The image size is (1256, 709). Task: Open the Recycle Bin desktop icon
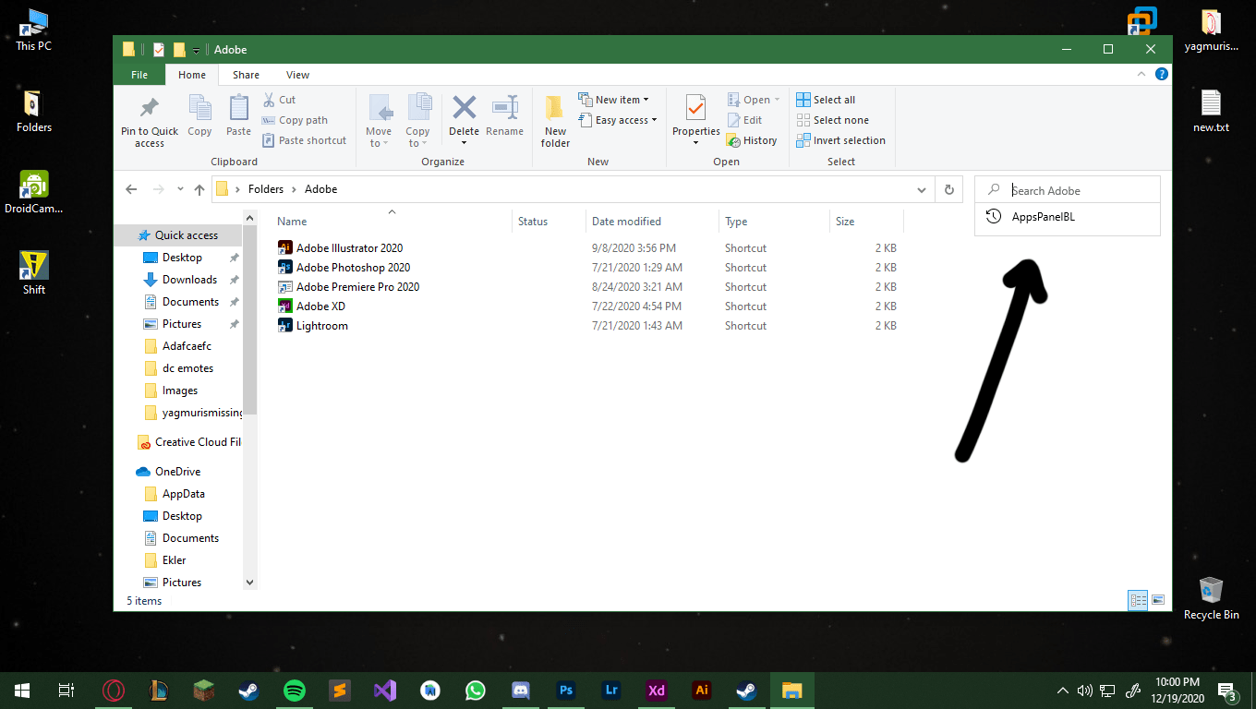(1211, 598)
